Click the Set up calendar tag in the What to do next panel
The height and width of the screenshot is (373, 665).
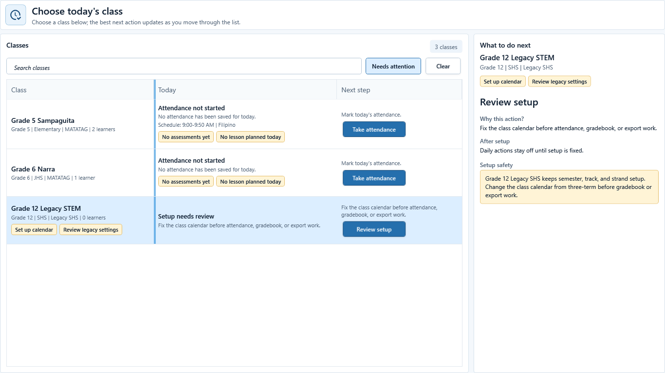coord(503,82)
